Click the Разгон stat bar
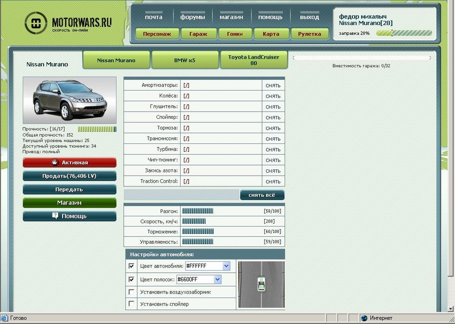The image size is (455, 324). [x=198, y=211]
